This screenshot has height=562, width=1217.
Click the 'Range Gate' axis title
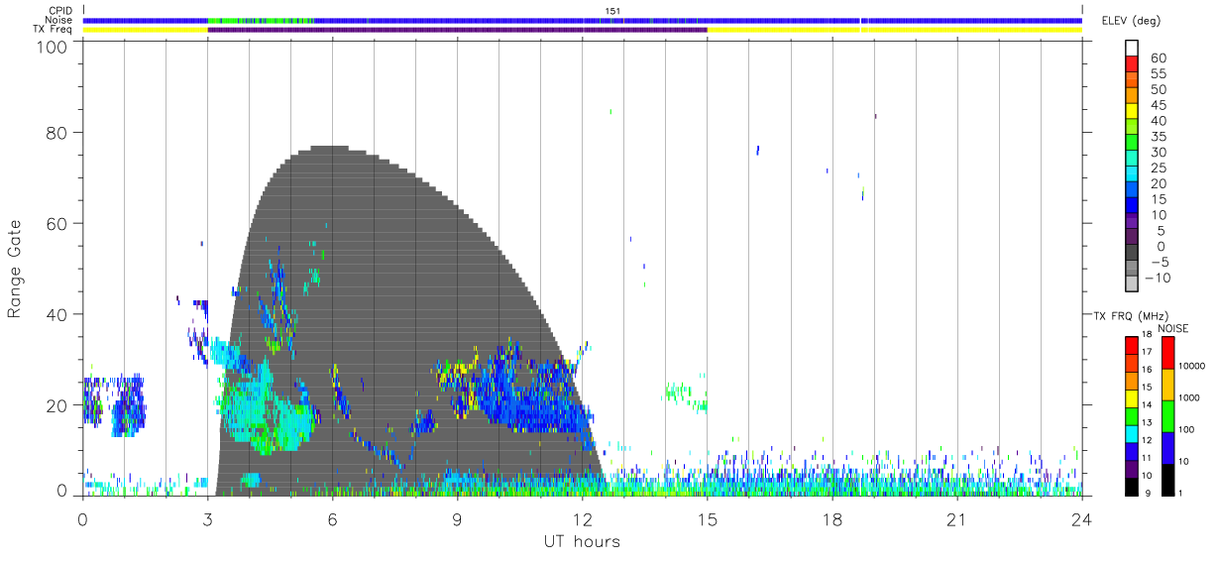tap(15, 270)
